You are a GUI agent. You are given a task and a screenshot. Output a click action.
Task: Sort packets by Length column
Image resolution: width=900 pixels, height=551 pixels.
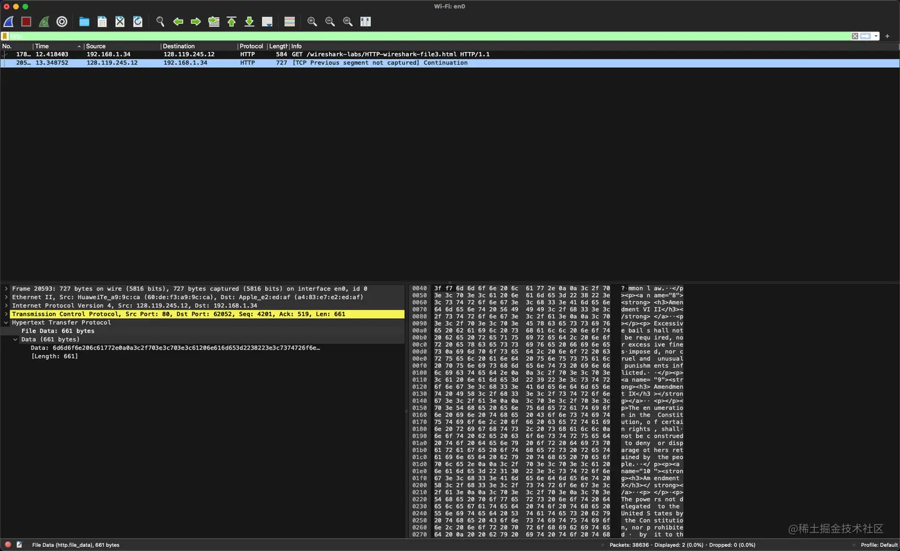point(278,46)
